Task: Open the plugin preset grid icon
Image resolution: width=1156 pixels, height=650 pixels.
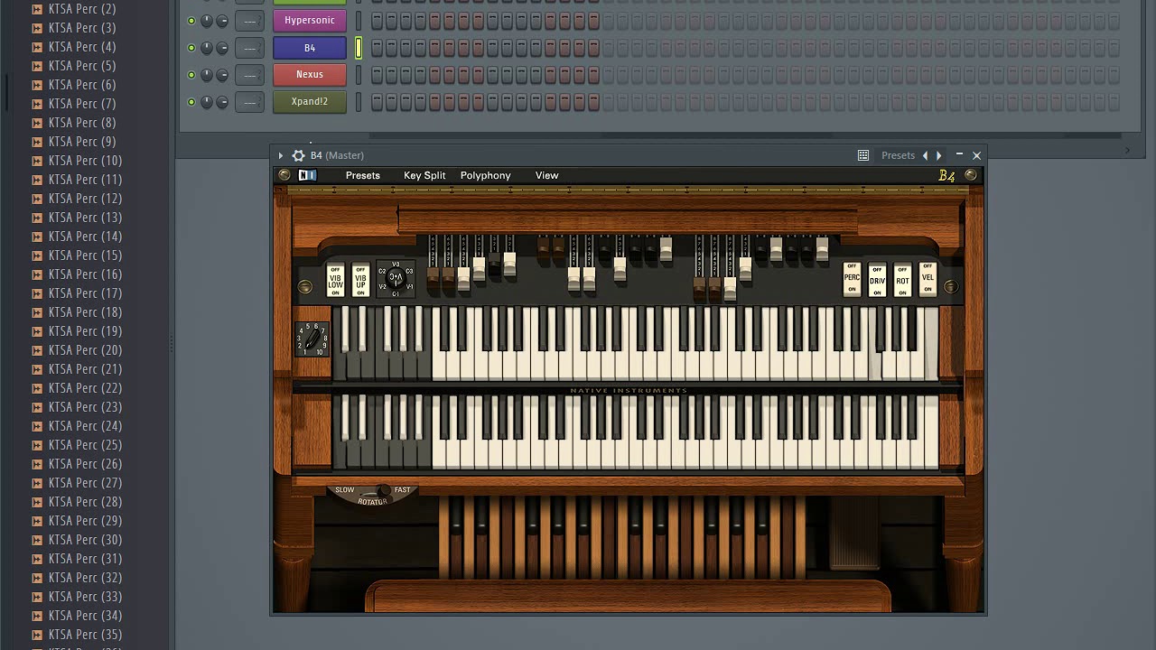Action: 863,155
